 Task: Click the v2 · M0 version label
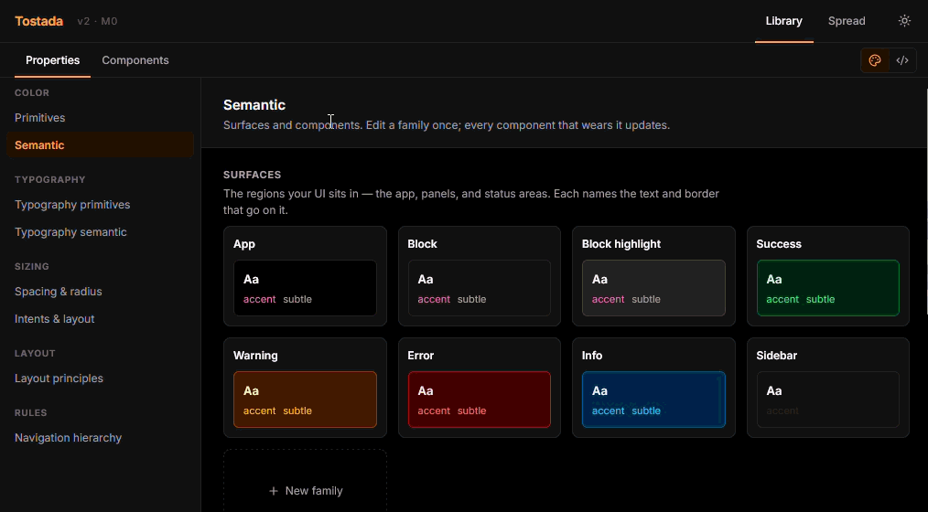pyautogui.click(x=97, y=21)
